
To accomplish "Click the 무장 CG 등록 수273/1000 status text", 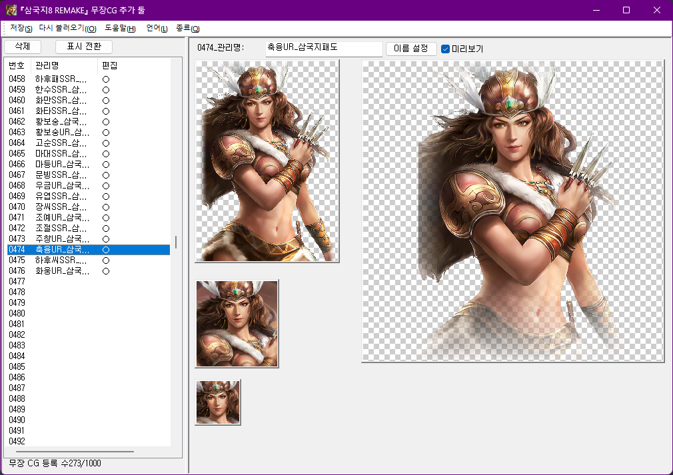I will tap(55, 464).
